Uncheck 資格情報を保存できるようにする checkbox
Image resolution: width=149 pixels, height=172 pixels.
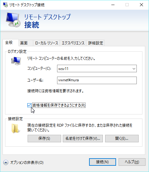coord(29,105)
